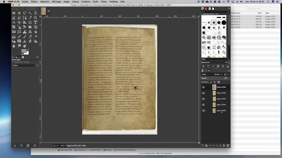Click the image tab thumbnail above canvas
Image resolution: width=282 pixels, height=158 pixels.
coord(43,11)
